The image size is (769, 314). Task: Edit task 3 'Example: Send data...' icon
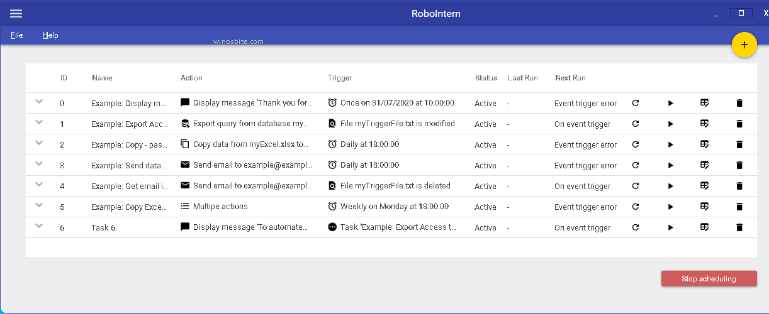coord(705,165)
